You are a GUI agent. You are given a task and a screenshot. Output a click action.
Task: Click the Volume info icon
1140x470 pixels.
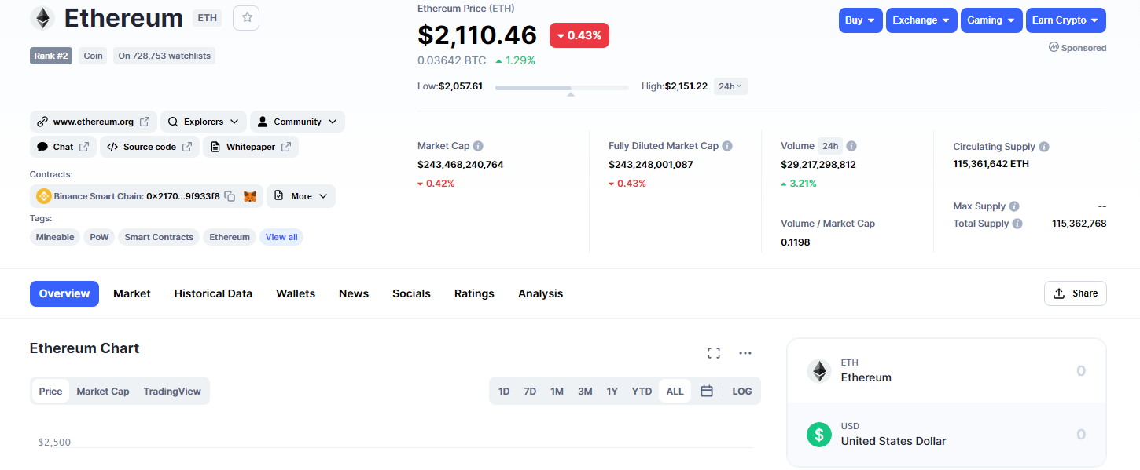coord(851,146)
